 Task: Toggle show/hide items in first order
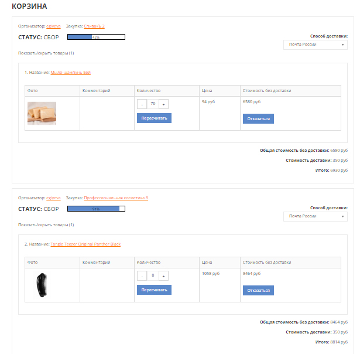click(46, 53)
